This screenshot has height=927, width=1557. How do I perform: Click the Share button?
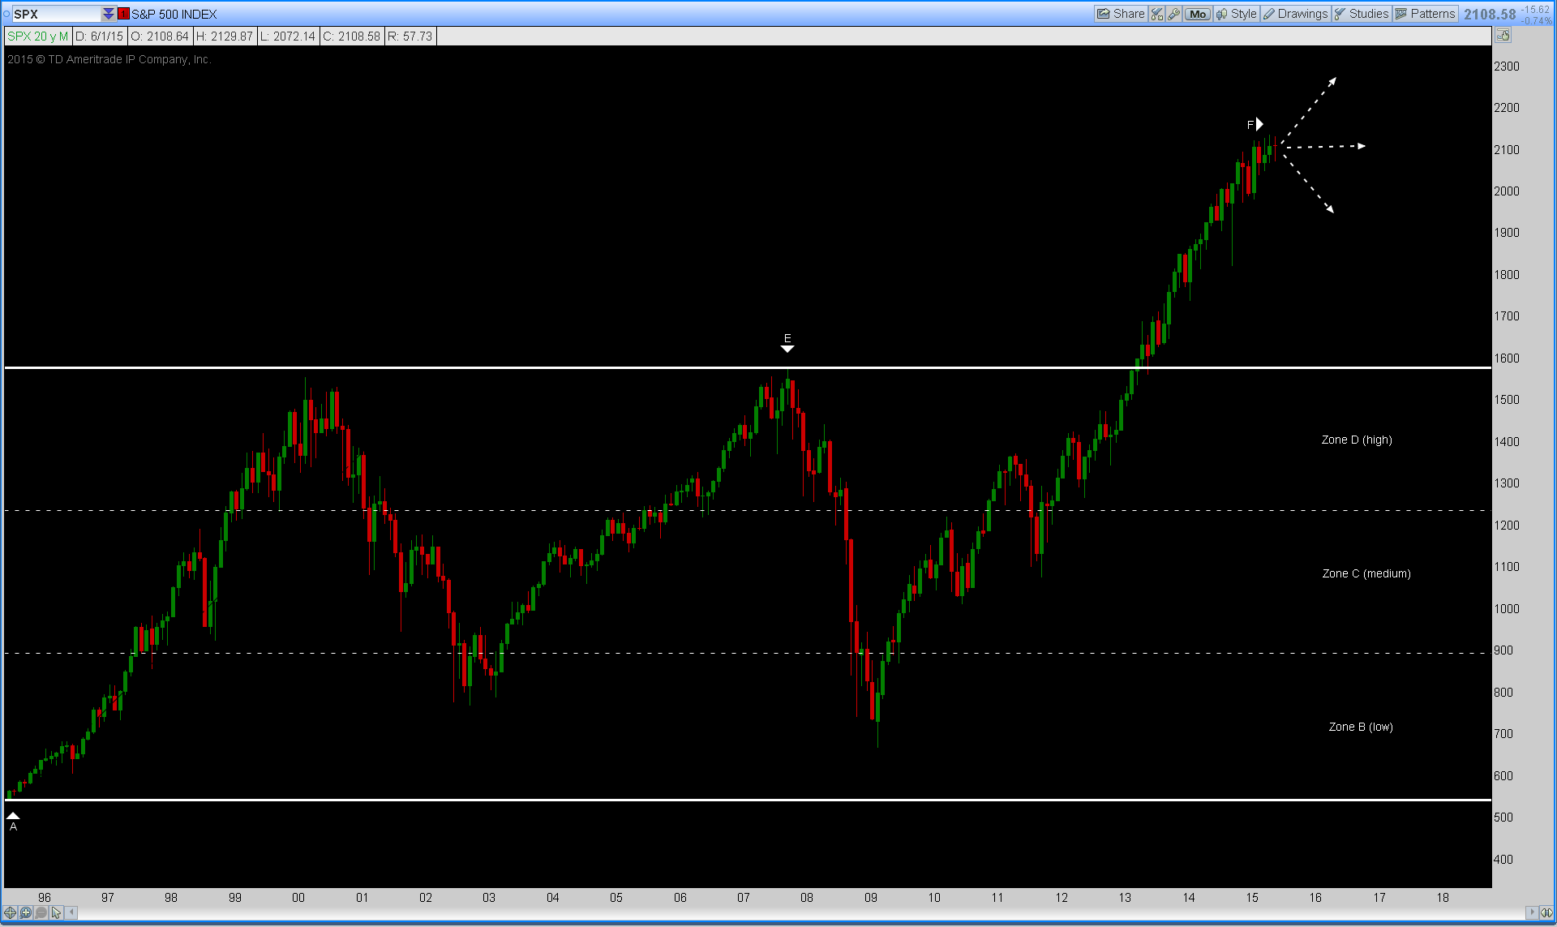click(1121, 14)
